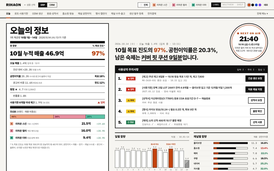Go back via the 샘플 선택 arrow link
Screen dimensions: 274x171
(x=30, y=5)
